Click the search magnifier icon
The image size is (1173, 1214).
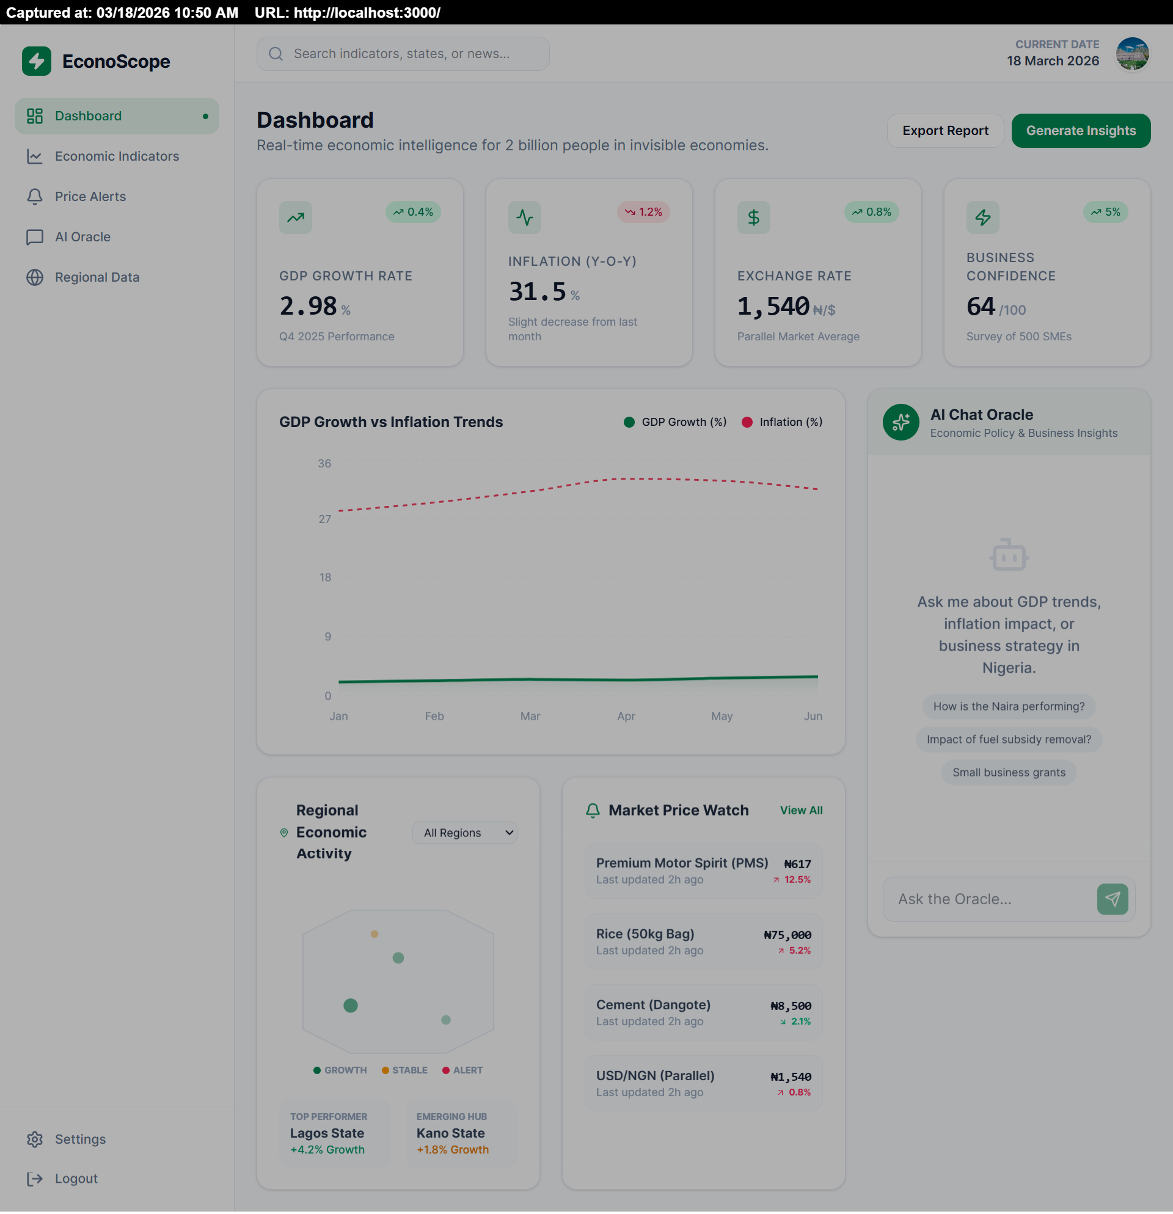pos(276,54)
